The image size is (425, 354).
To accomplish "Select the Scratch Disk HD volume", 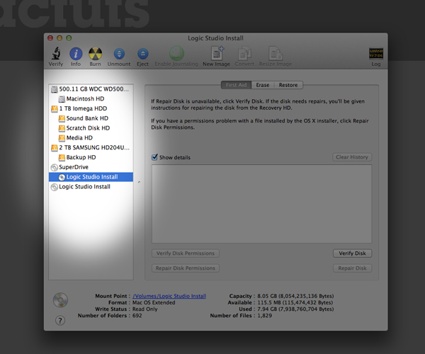I will click(x=91, y=128).
